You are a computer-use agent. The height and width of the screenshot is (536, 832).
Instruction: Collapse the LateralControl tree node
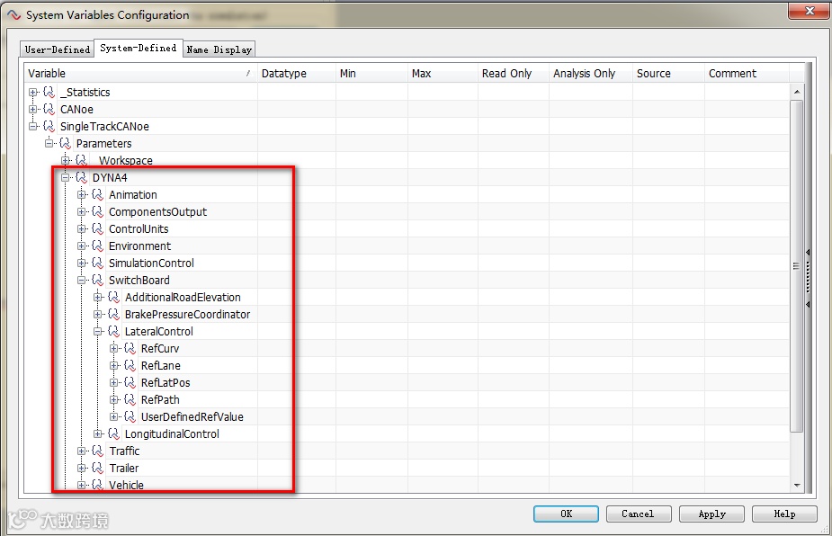[x=98, y=331]
